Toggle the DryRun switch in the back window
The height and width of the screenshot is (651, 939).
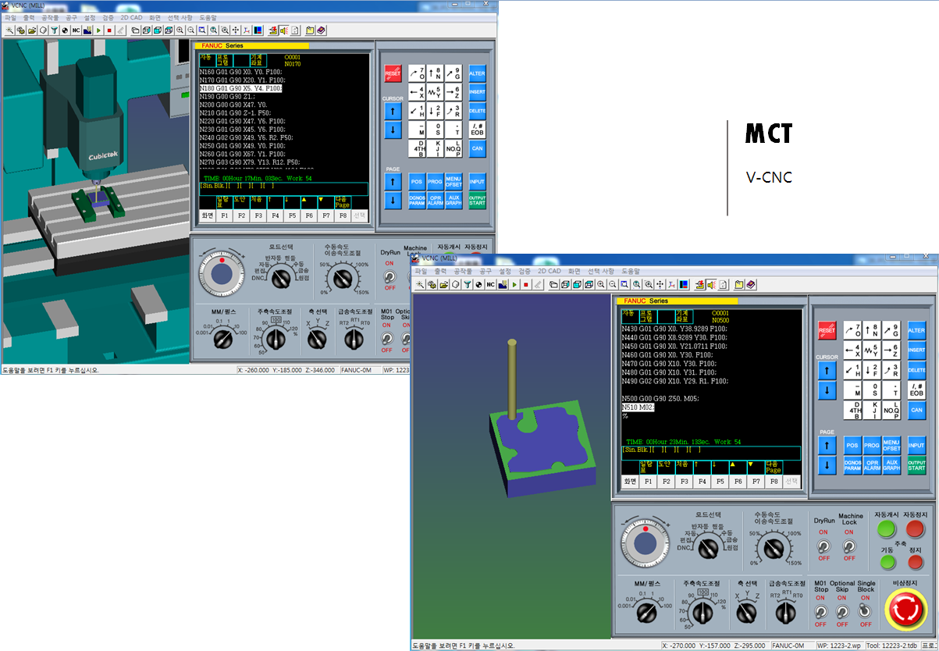[389, 276]
